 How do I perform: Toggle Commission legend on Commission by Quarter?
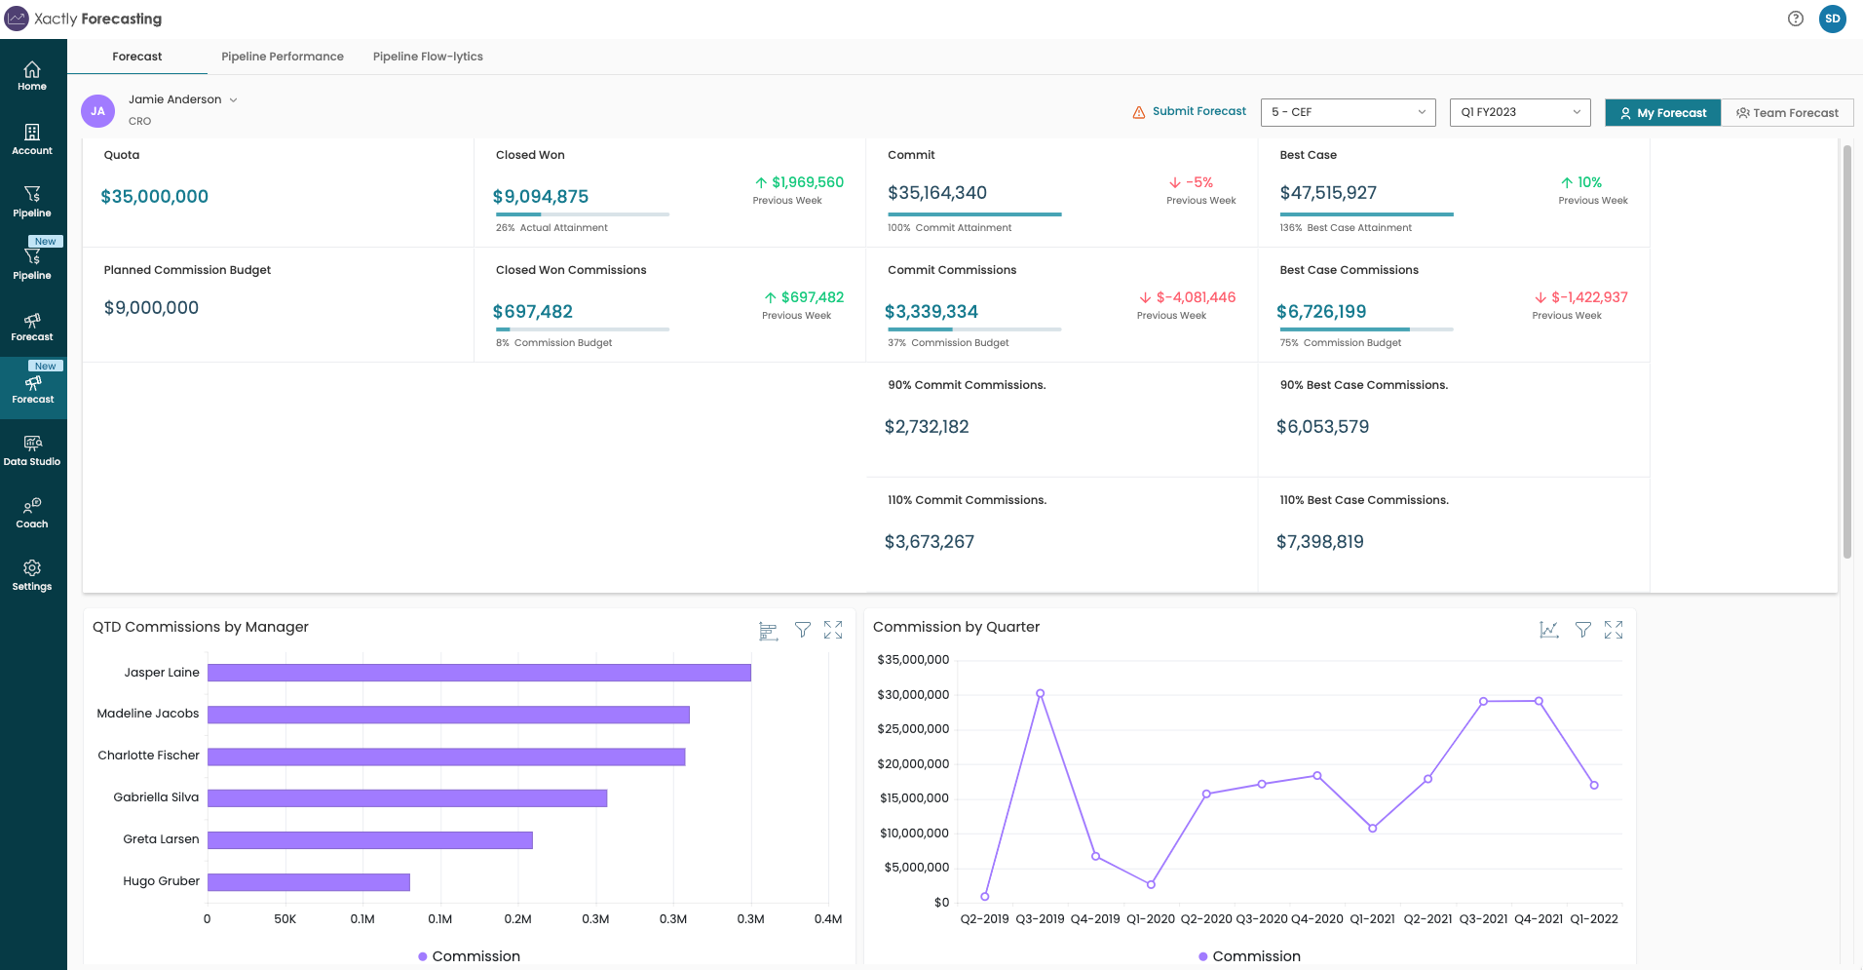point(1249,956)
